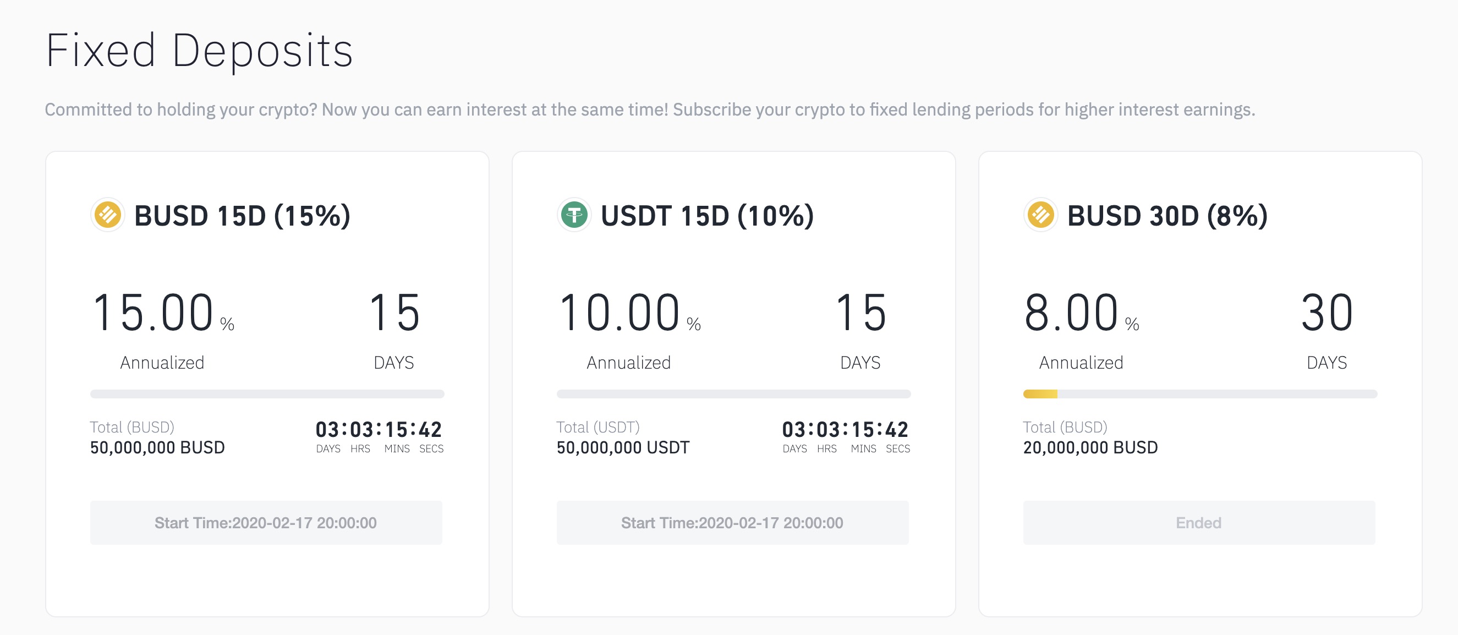Click the green USDT Tether coin icon
This screenshot has width=1458, height=635.
pyautogui.click(x=574, y=216)
